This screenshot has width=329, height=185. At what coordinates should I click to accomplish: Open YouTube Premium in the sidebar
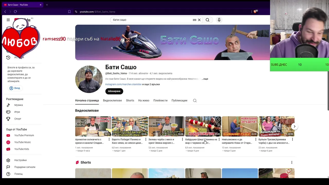pos(24,135)
